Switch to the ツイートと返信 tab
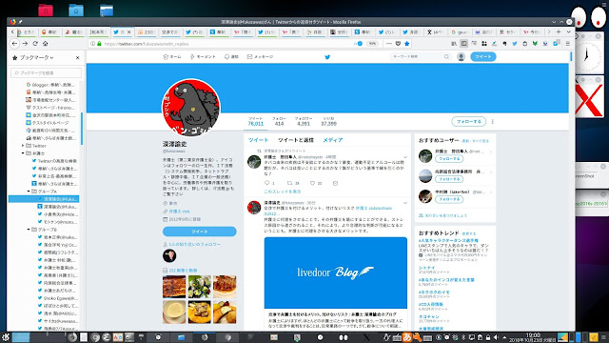This screenshot has height=343, width=609. click(x=296, y=140)
